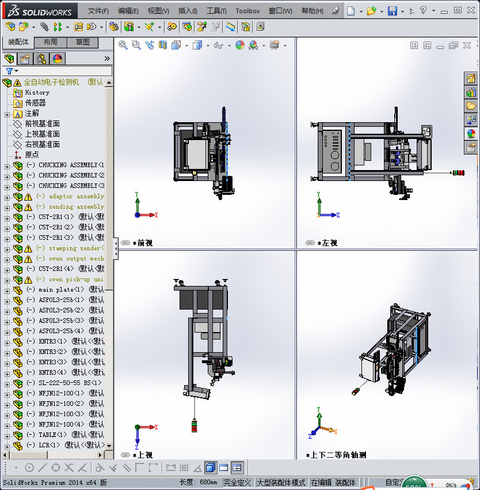Select sending assembly tree item
This screenshot has width=480, height=490.
click(x=77, y=206)
